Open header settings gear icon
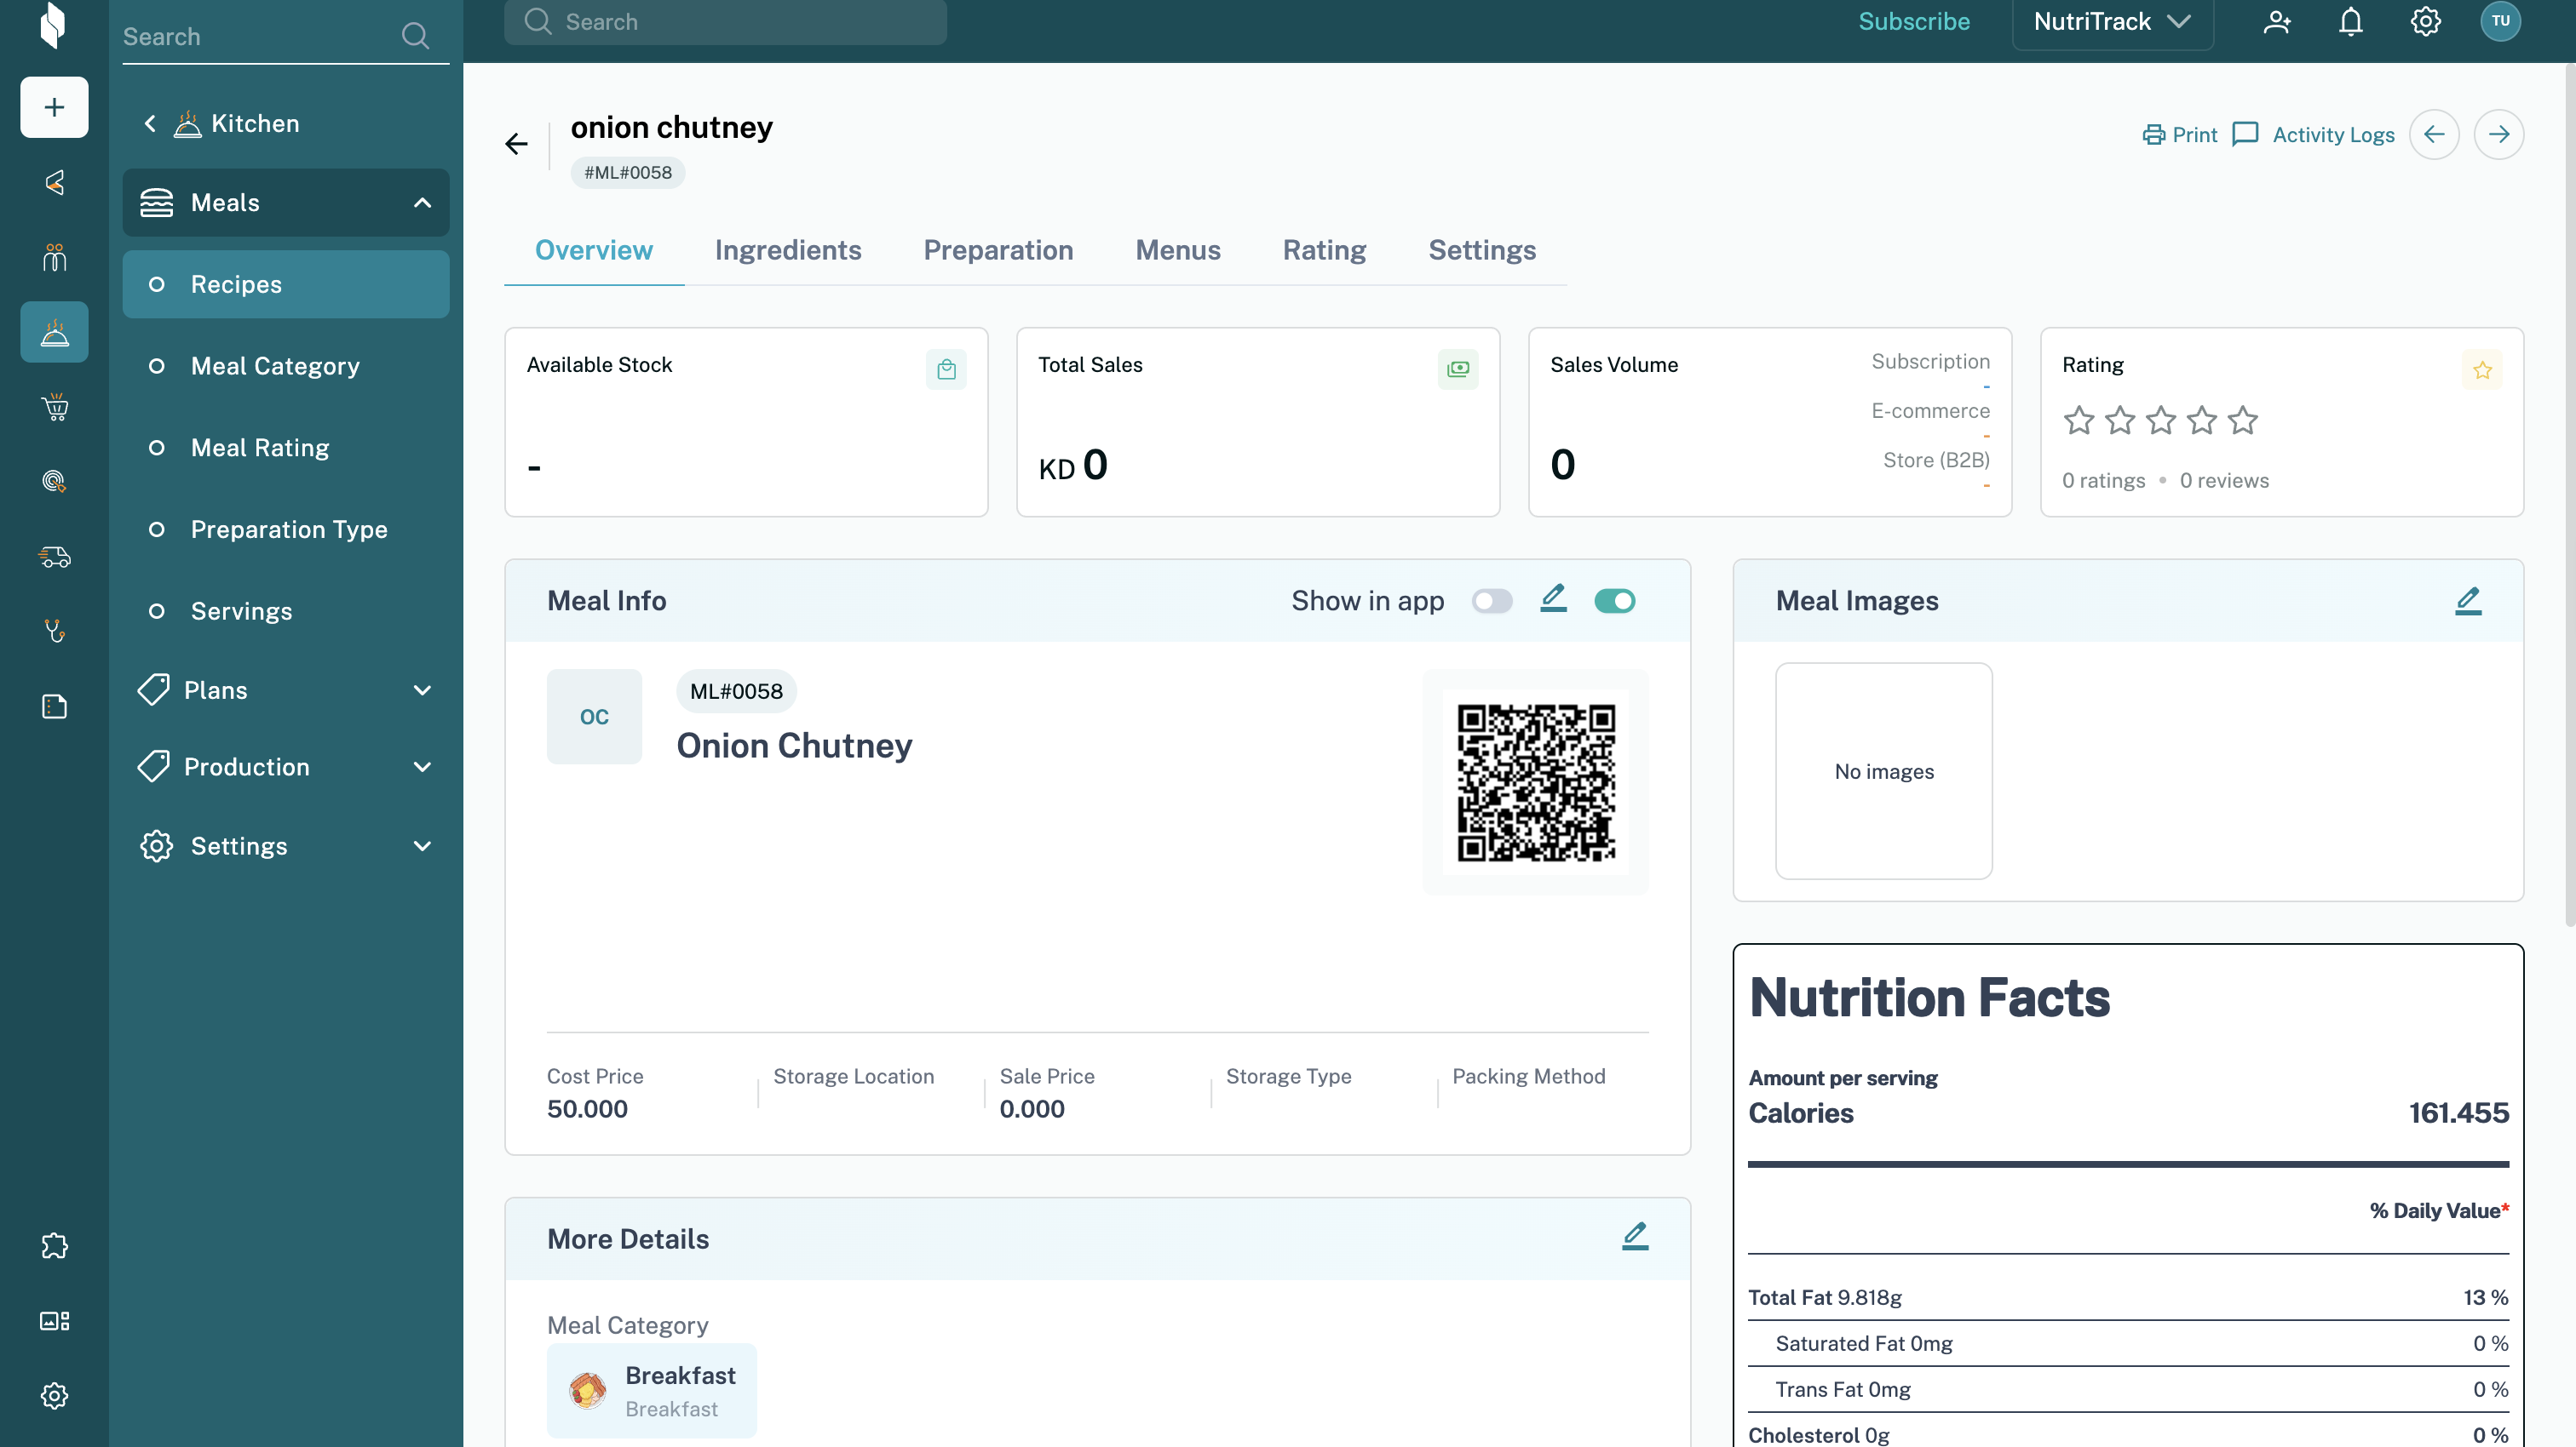Screen dimensions: 2576x1447 2425,21
